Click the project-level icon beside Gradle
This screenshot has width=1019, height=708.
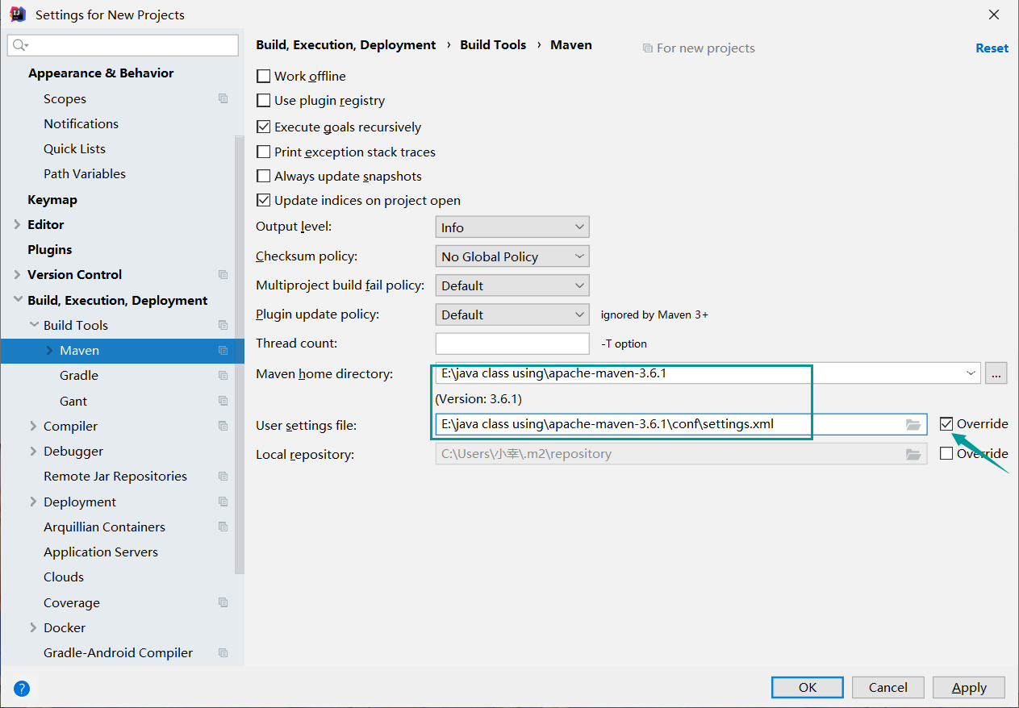[223, 376]
